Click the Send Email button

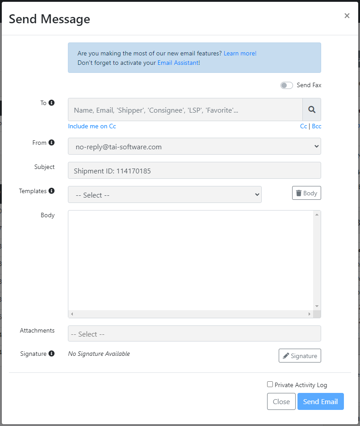tap(321, 401)
